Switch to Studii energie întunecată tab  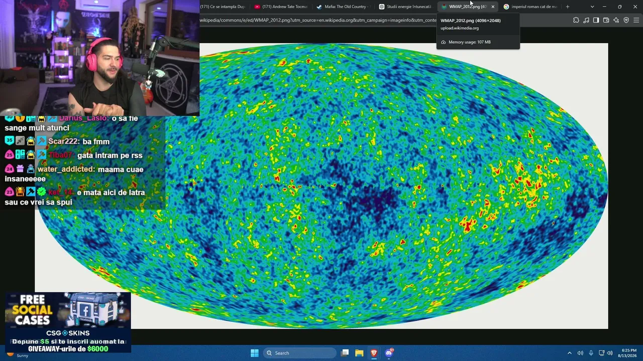(x=405, y=7)
